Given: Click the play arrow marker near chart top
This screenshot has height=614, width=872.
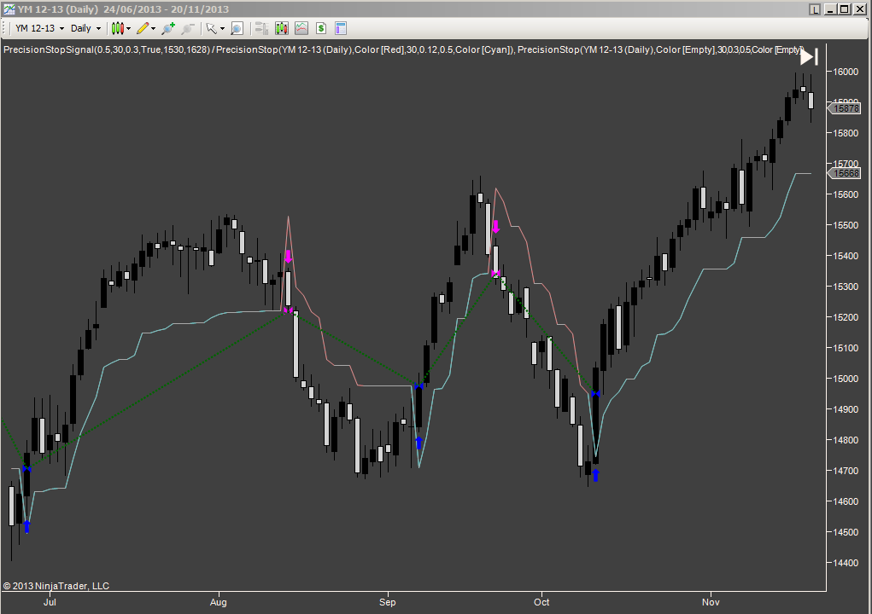Looking at the screenshot, I should coord(807,57).
